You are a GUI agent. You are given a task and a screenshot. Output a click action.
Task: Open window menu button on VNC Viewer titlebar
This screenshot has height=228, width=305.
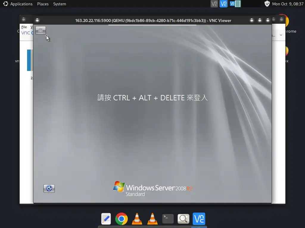pyautogui.click(x=37, y=20)
